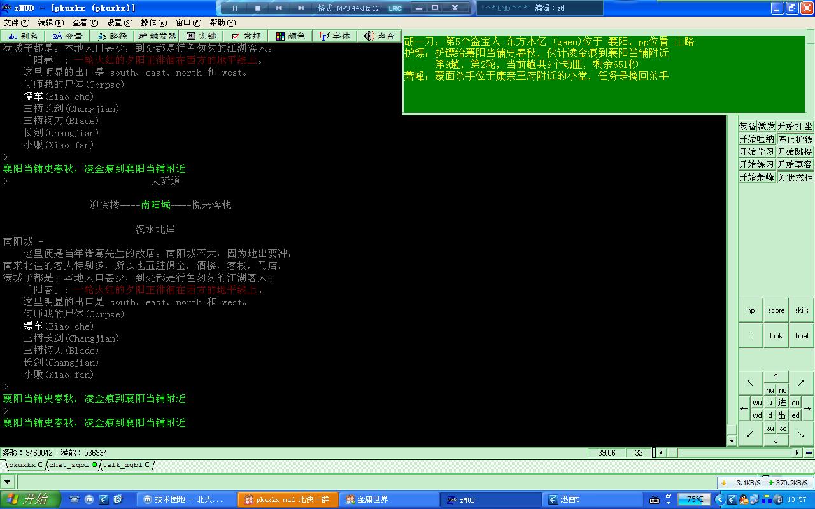Click the 关状态栏 button
The height and width of the screenshot is (509, 815).
(795, 178)
